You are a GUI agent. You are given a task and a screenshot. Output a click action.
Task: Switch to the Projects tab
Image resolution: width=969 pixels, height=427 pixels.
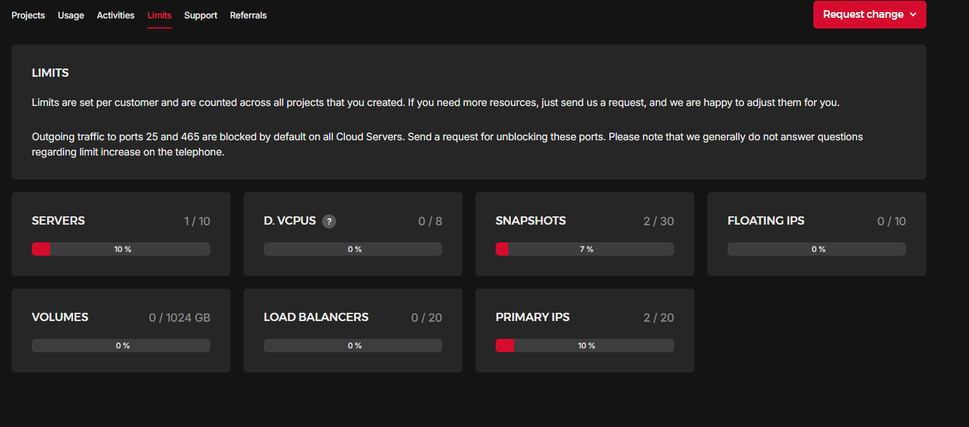(x=28, y=15)
